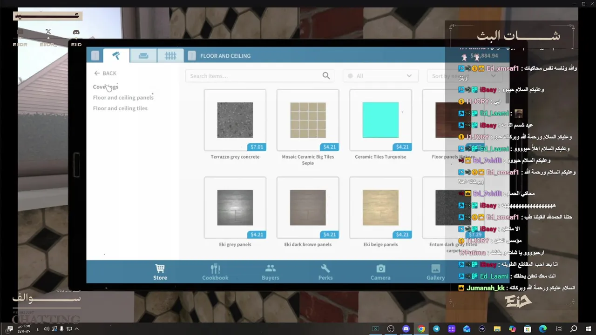Open Microsoft Edge from taskbar
The width and height of the screenshot is (596, 335).
coord(543,329)
